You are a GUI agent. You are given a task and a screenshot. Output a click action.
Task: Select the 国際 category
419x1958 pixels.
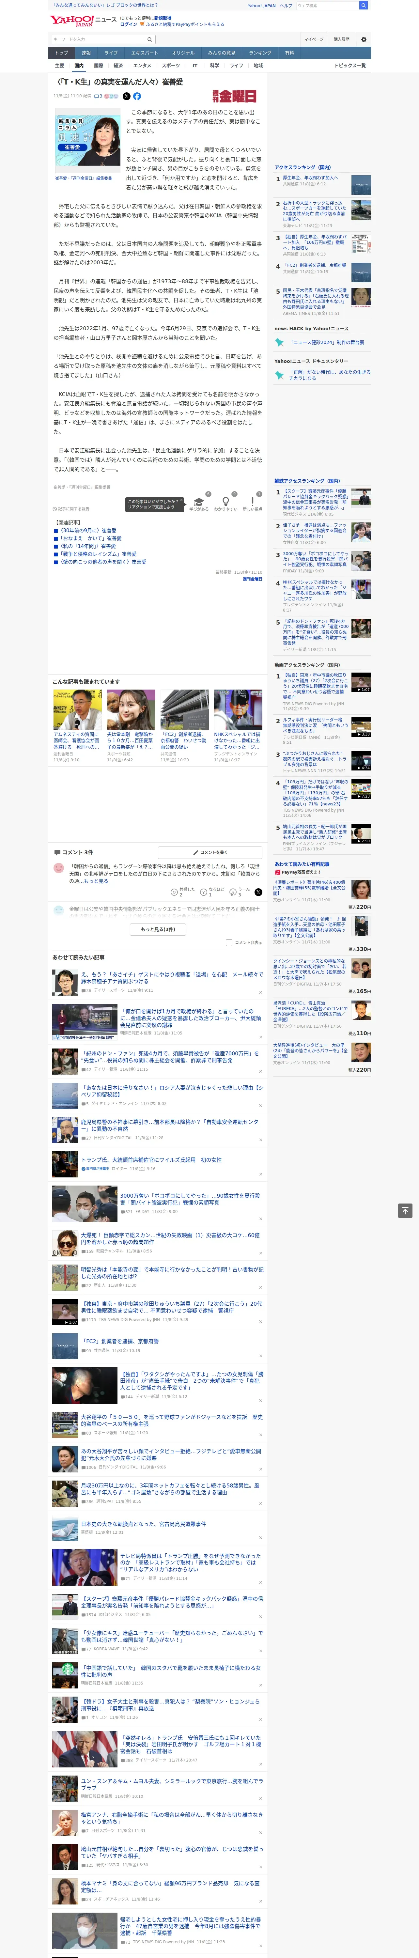98,65
